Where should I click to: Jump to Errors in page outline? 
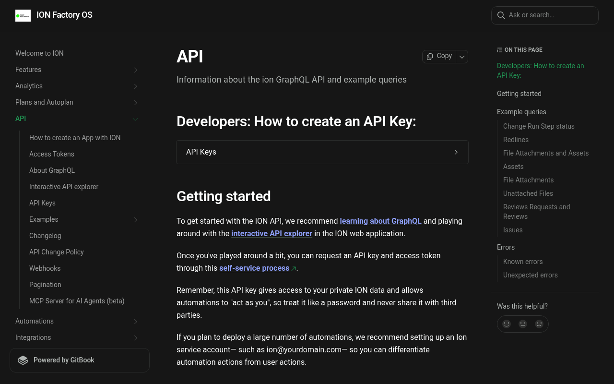click(x=506, y=247)
